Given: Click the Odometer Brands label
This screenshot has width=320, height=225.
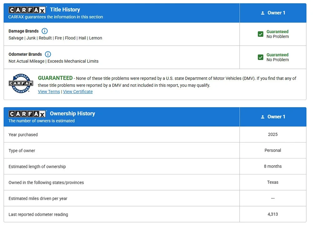Looking at the screenshot, I should coord(25,54).
